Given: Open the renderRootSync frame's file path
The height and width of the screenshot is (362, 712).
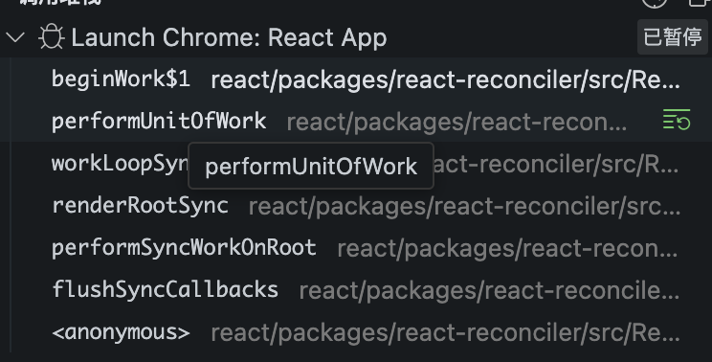Looking at the screenshot, I should tap(464, 206).
